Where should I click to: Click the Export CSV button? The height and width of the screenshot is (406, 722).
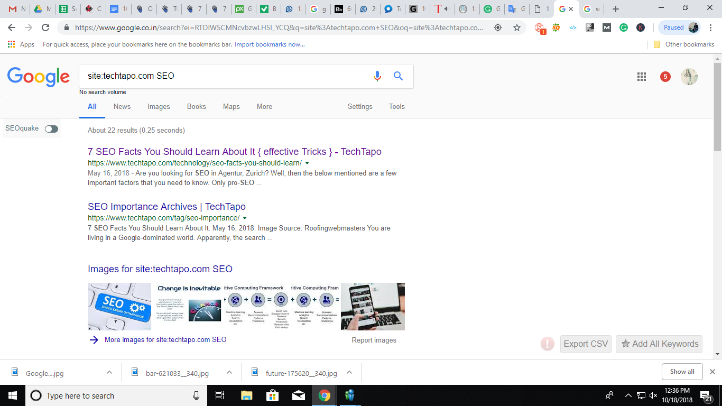point(586,344)
